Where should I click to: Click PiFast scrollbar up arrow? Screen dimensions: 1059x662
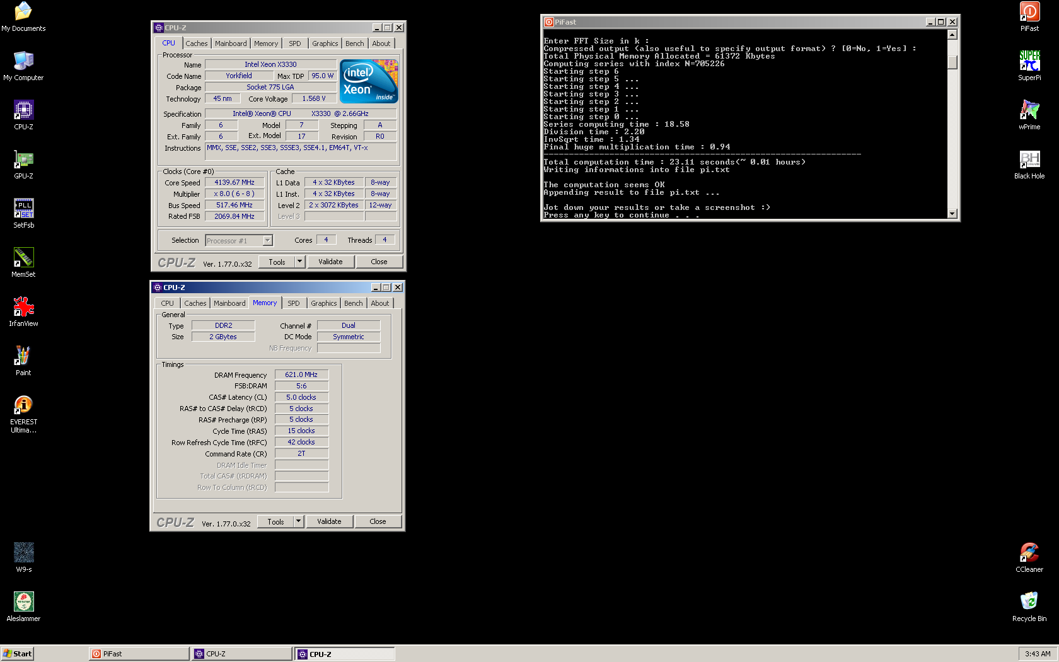(952, 35)
